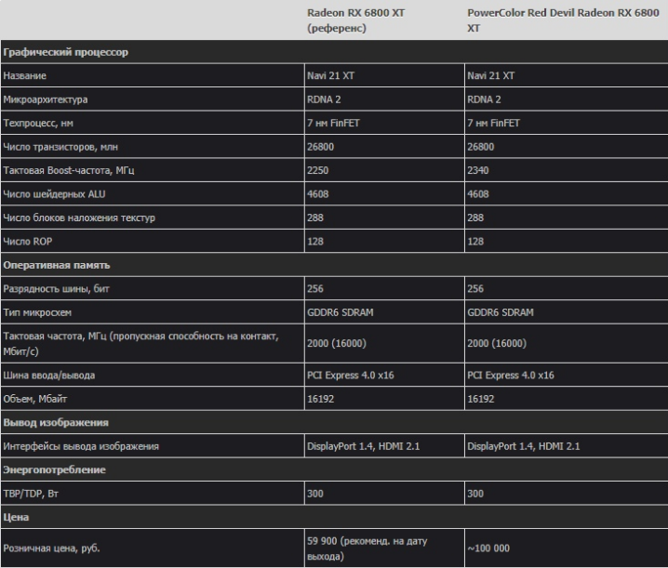Click the TDP value 300 in the reference column

pos(315,494)
